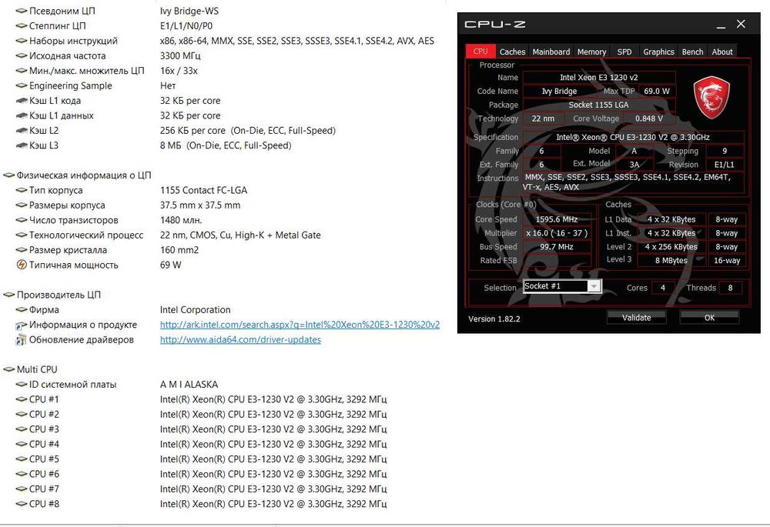This screenshot has width=770, height=527.
Task: Click icon beside Обновление драйверов
Action: coord(21,339)
